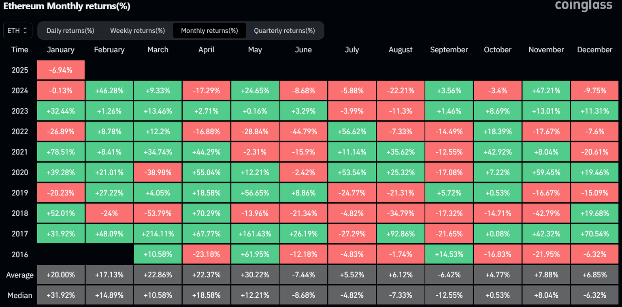This screenshot has height=307, width=622.
Task: Click the coinglass logo
Action: click(584, 5)
